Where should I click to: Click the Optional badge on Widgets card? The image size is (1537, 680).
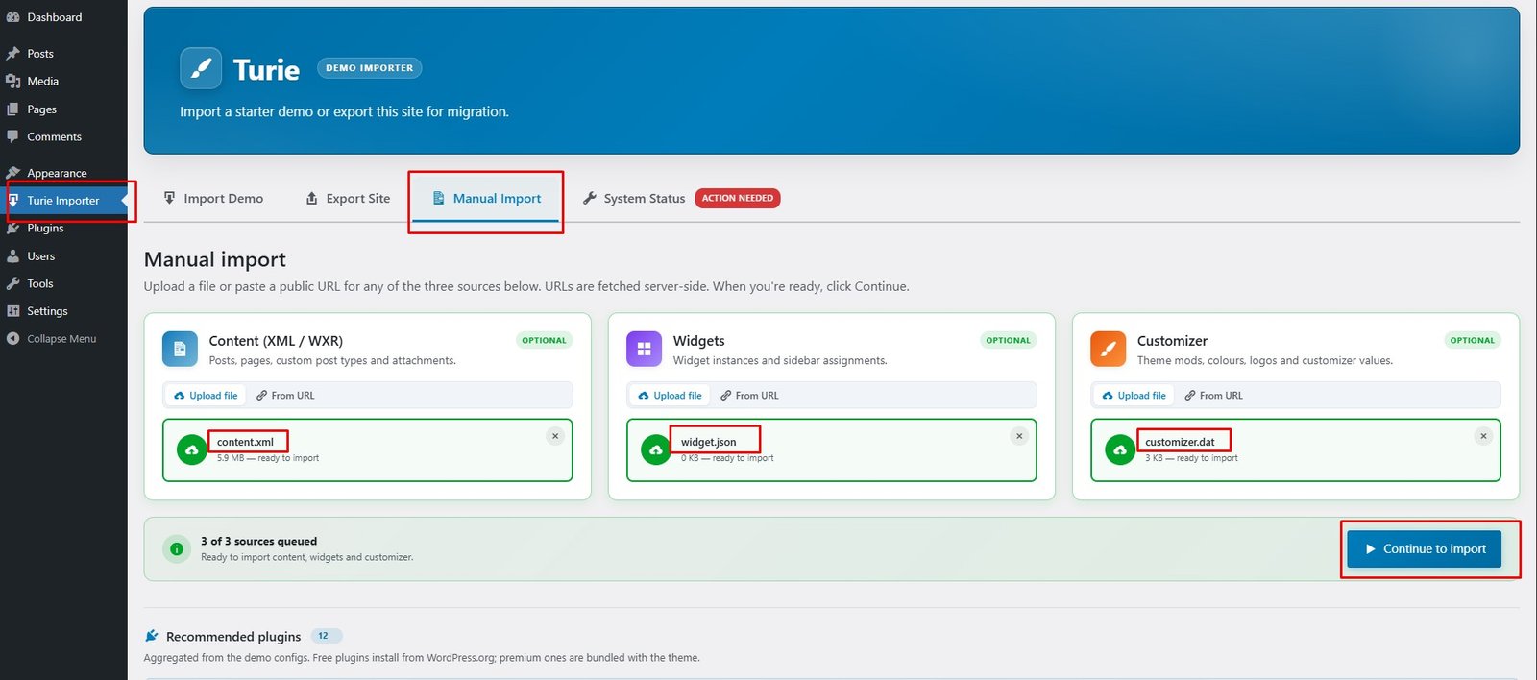1008,340
